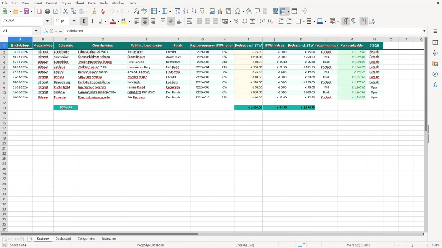The image size is (442, 248).
Task: Sort ascending
Action: coord(186,11)
